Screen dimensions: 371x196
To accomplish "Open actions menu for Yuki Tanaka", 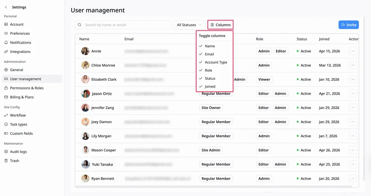I will pos(353,164).
